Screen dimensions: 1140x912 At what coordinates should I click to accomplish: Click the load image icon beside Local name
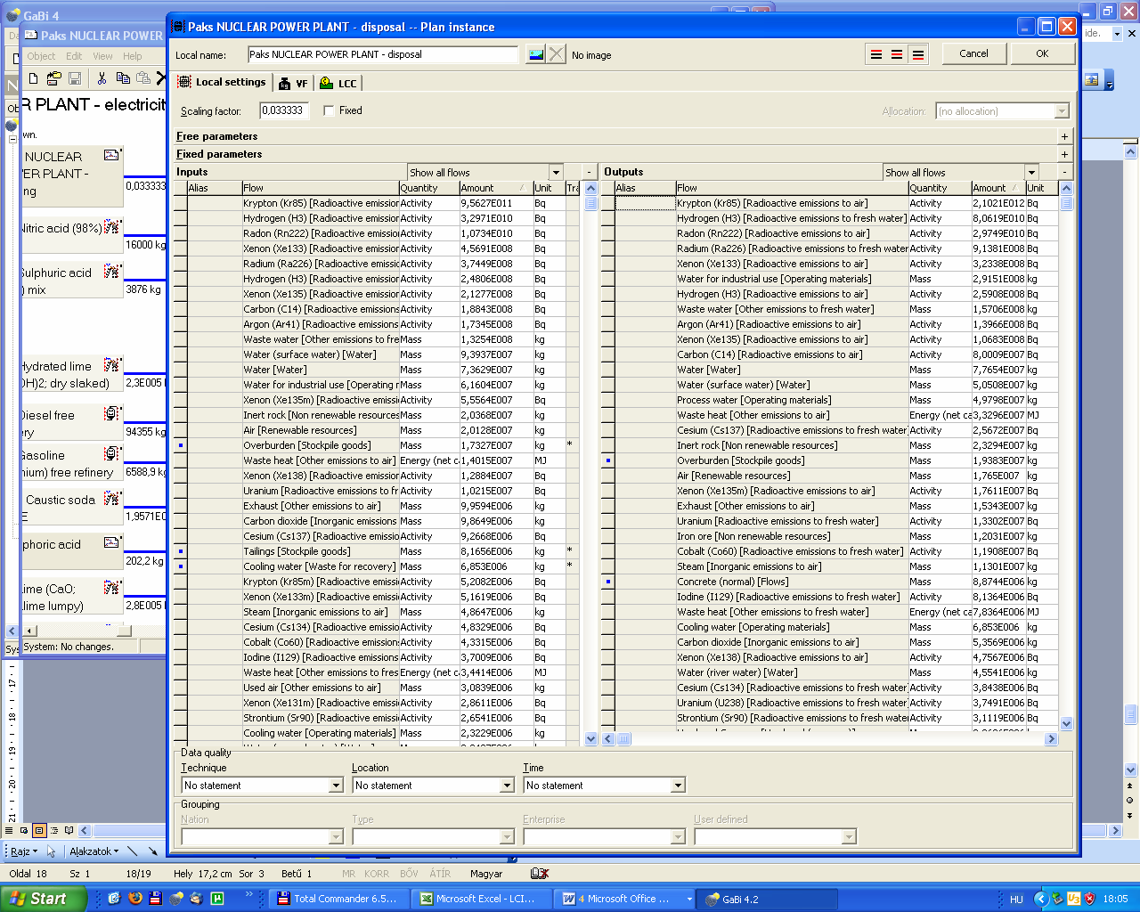pyautogui.click(x=535, y=54)
